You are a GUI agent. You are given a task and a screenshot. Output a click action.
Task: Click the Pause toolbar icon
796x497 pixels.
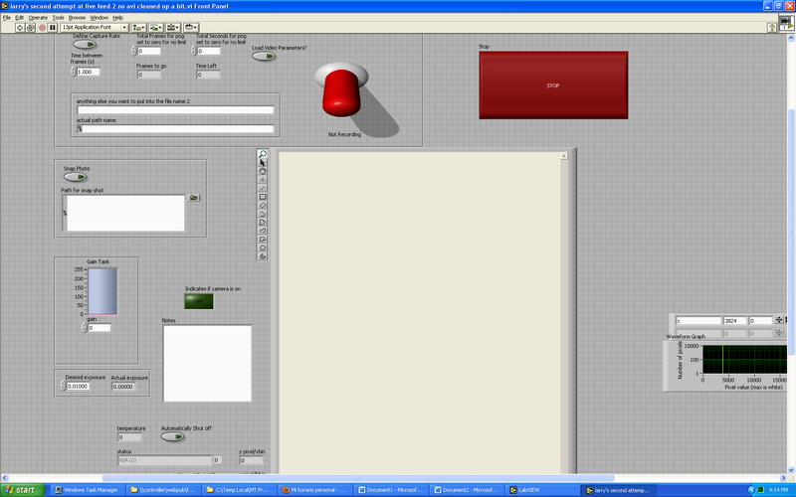pyautogui.click(x=53, y=27)
